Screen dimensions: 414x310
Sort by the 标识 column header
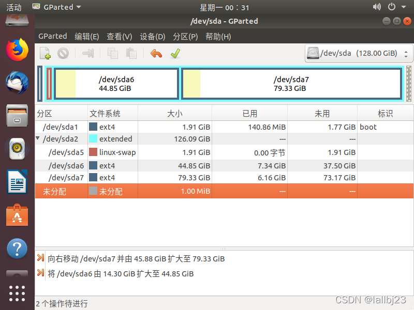point(385,113)
